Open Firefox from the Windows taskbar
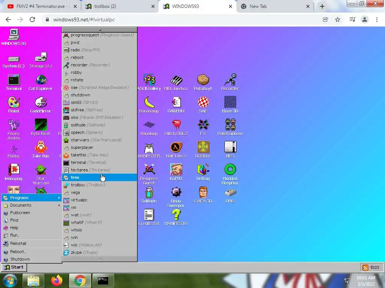The width and height of the screenshot is (385, 288). [57, 280]
